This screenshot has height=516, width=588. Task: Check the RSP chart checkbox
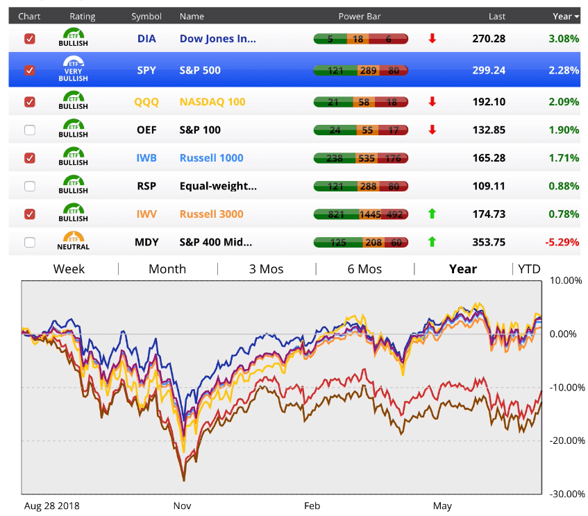point(30,187)
